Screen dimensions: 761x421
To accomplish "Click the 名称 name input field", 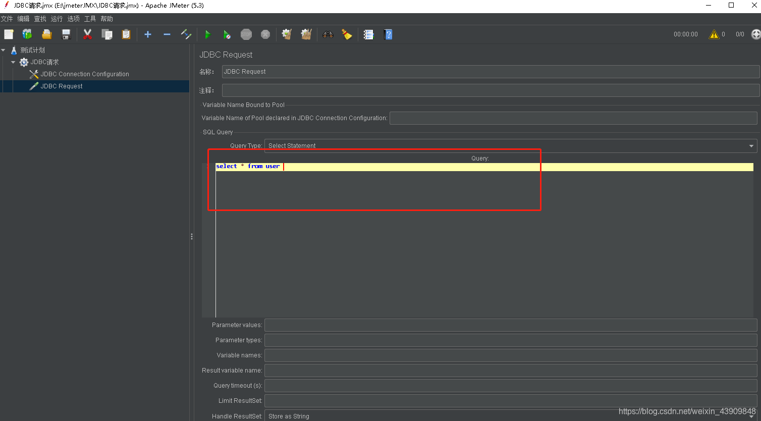I will coord(491,72).
